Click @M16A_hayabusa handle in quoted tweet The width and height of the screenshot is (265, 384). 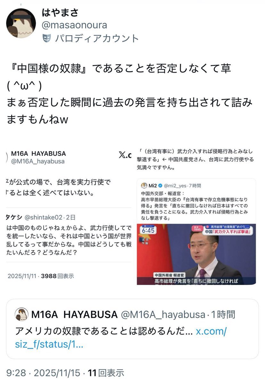pyautogui.click(x=163, y=315)
